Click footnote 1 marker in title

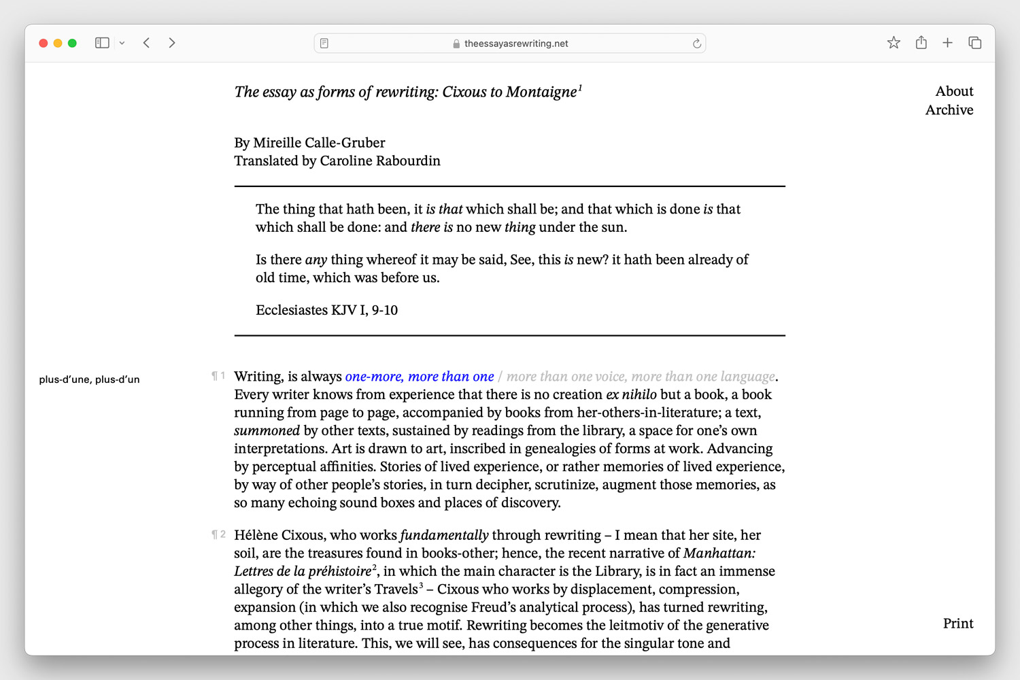580,88
